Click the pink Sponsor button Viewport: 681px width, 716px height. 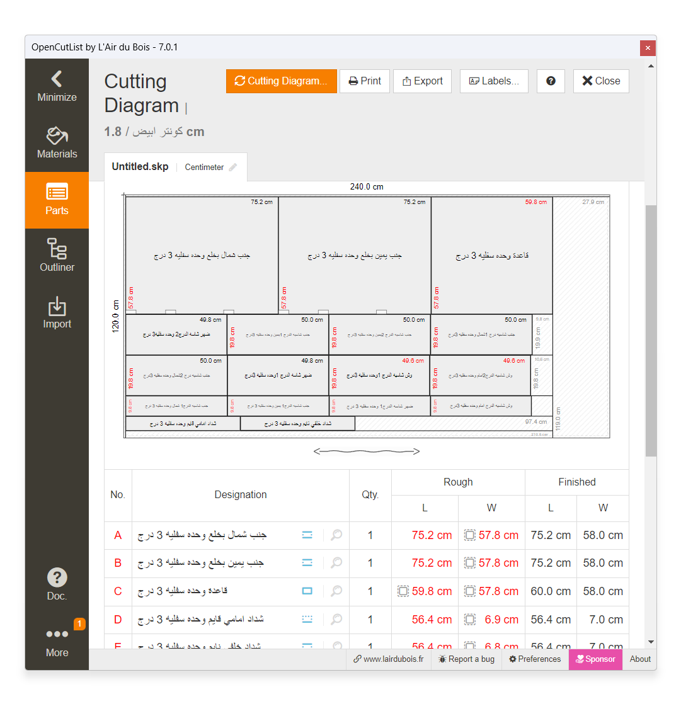point(595,659)
